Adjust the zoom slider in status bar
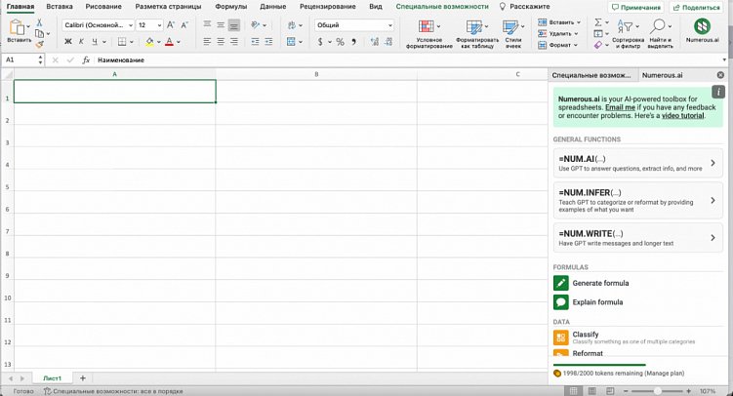 (x=657, y=391)
